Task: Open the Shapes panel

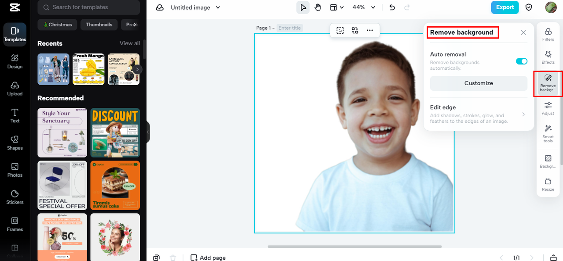Action: coord(15,143)
